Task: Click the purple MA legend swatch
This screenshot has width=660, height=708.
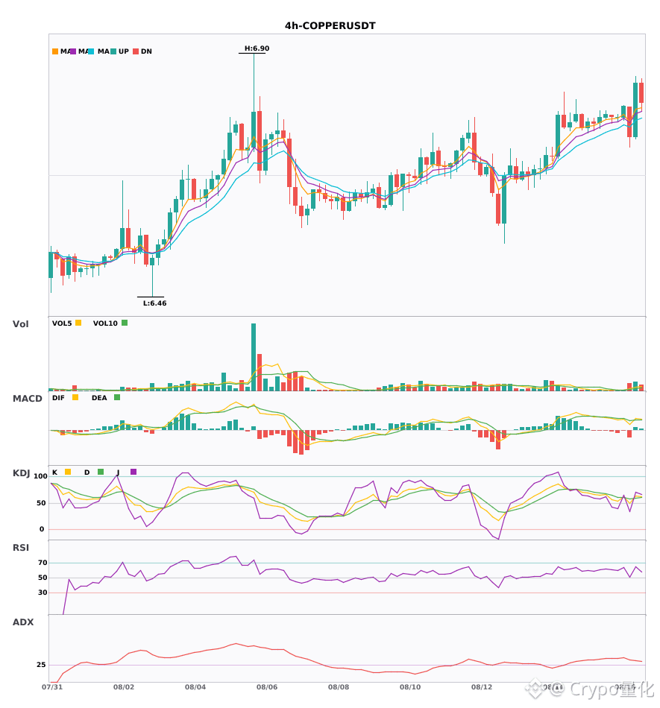Action: 73,51
